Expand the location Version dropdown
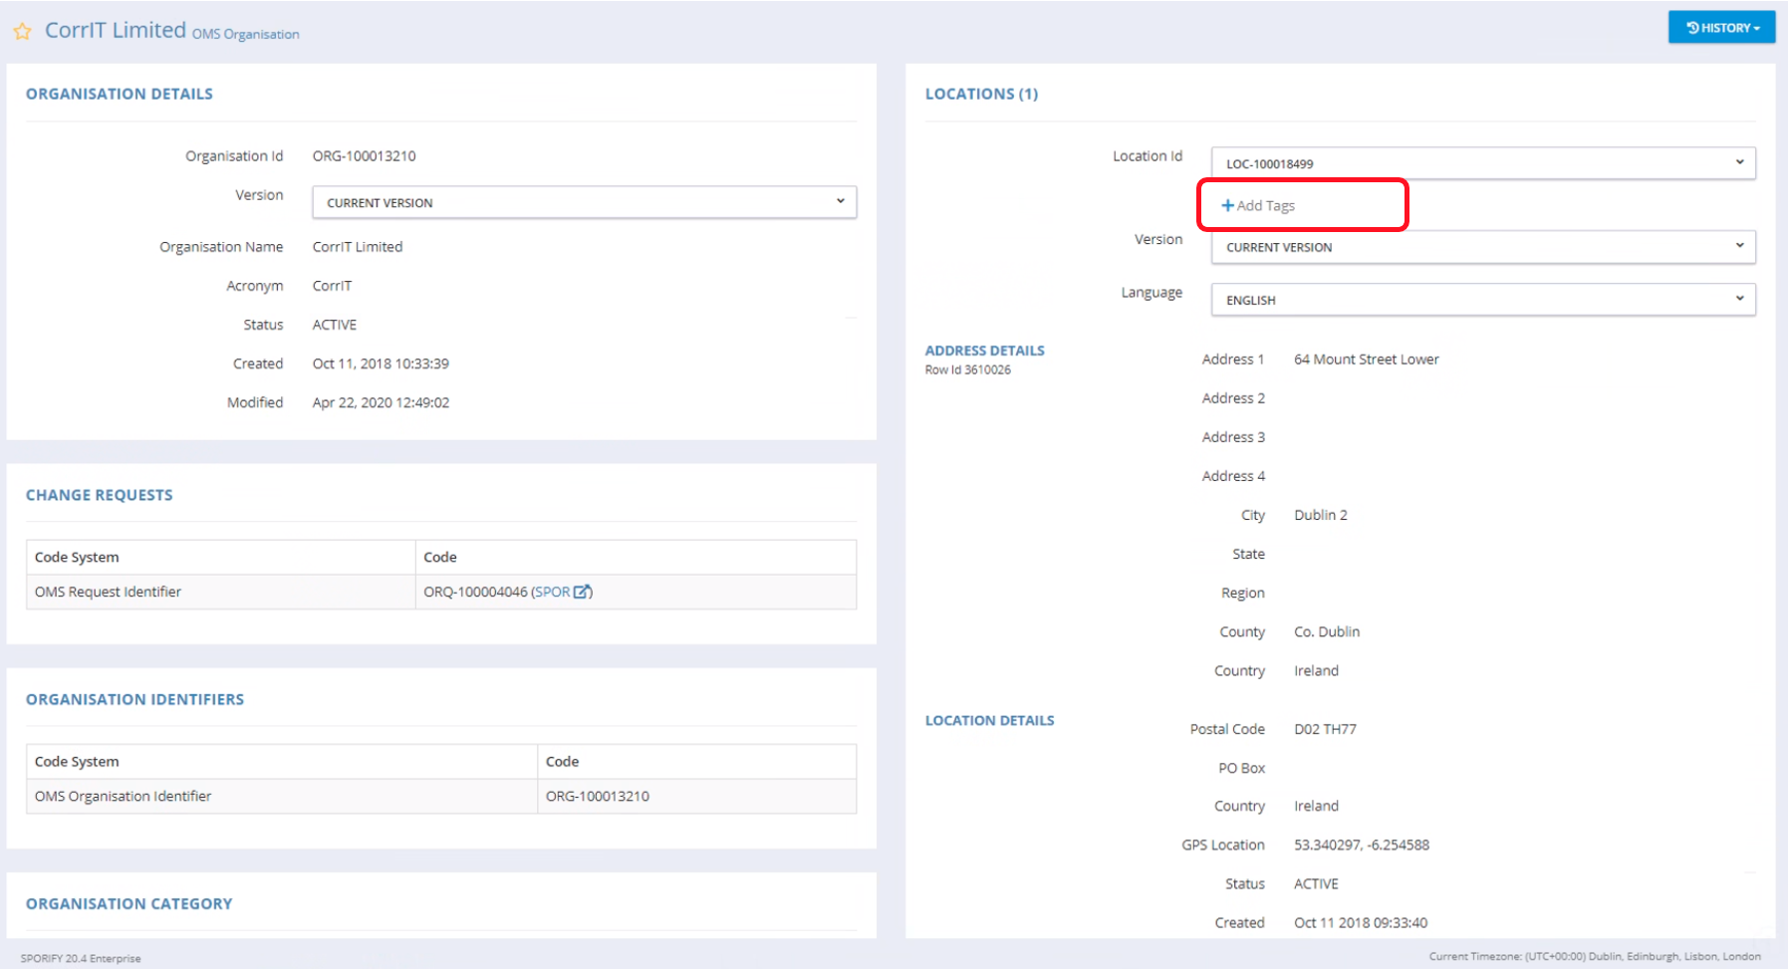1788x970 pixels. point(1482,247)
